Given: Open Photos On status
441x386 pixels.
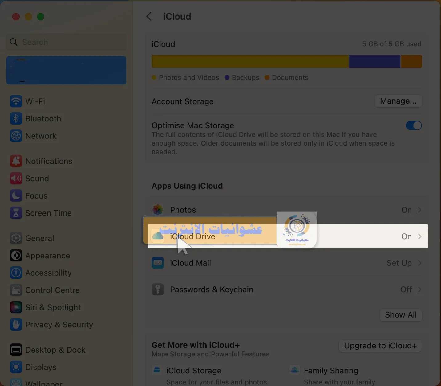Looking at the screenshot, I should pos(407,210).
